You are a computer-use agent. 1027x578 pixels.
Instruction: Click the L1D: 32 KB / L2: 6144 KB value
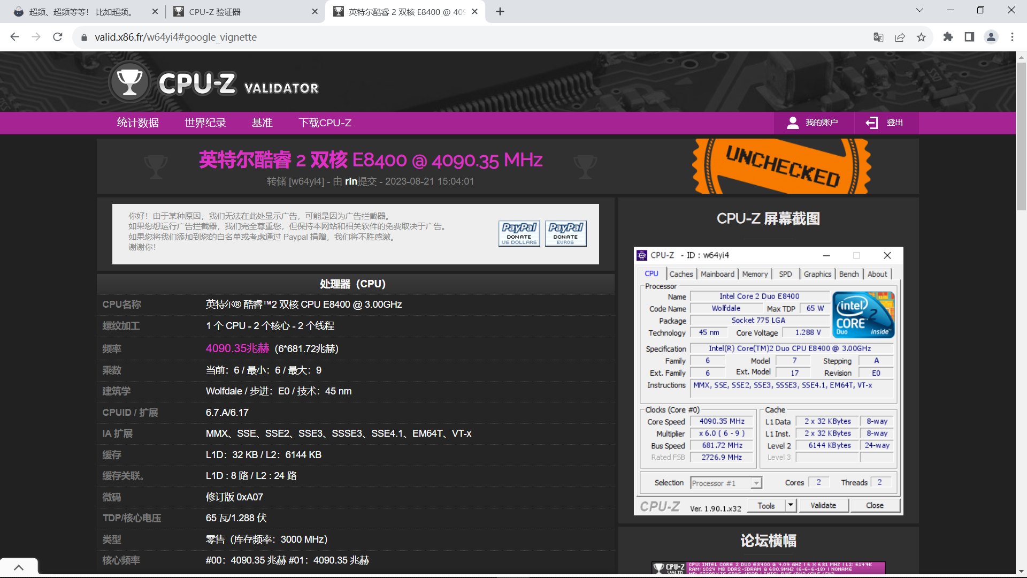[x=264, y=455]
